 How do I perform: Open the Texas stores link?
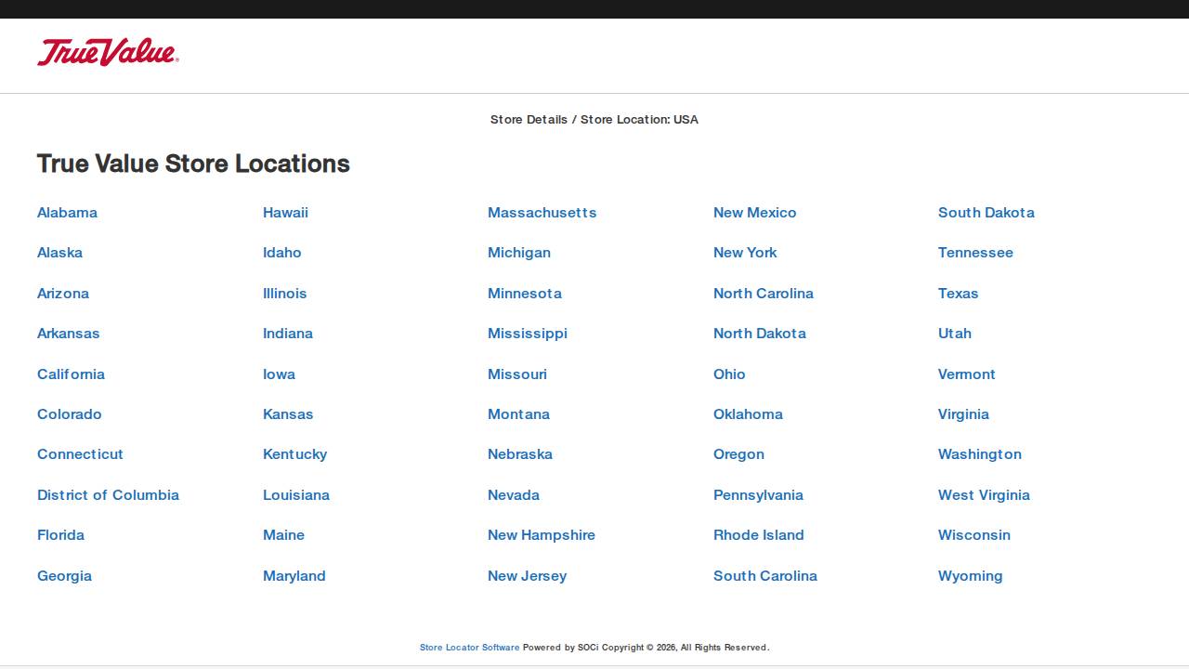pos(958,293)
